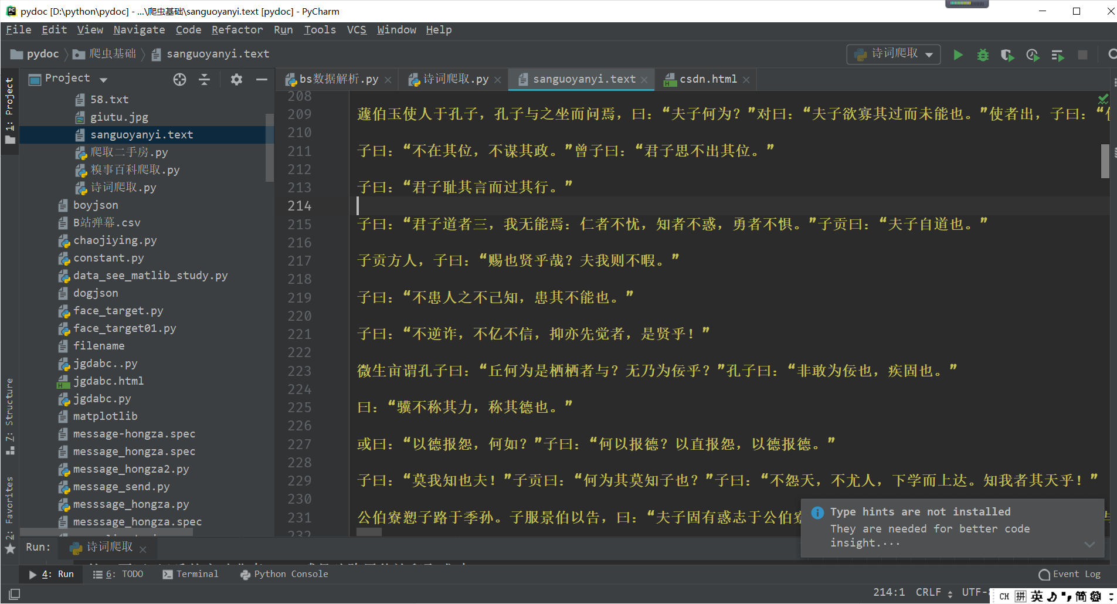The width and height of the screenshot is (1117, 604).
Task: Click CH input language indicator
Action: 1004,596
